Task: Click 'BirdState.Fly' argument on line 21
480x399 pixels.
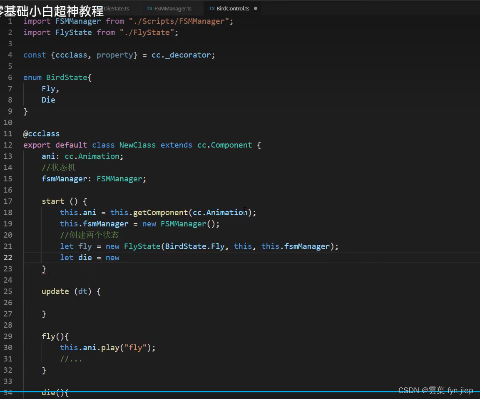Action: coord(195,246)
